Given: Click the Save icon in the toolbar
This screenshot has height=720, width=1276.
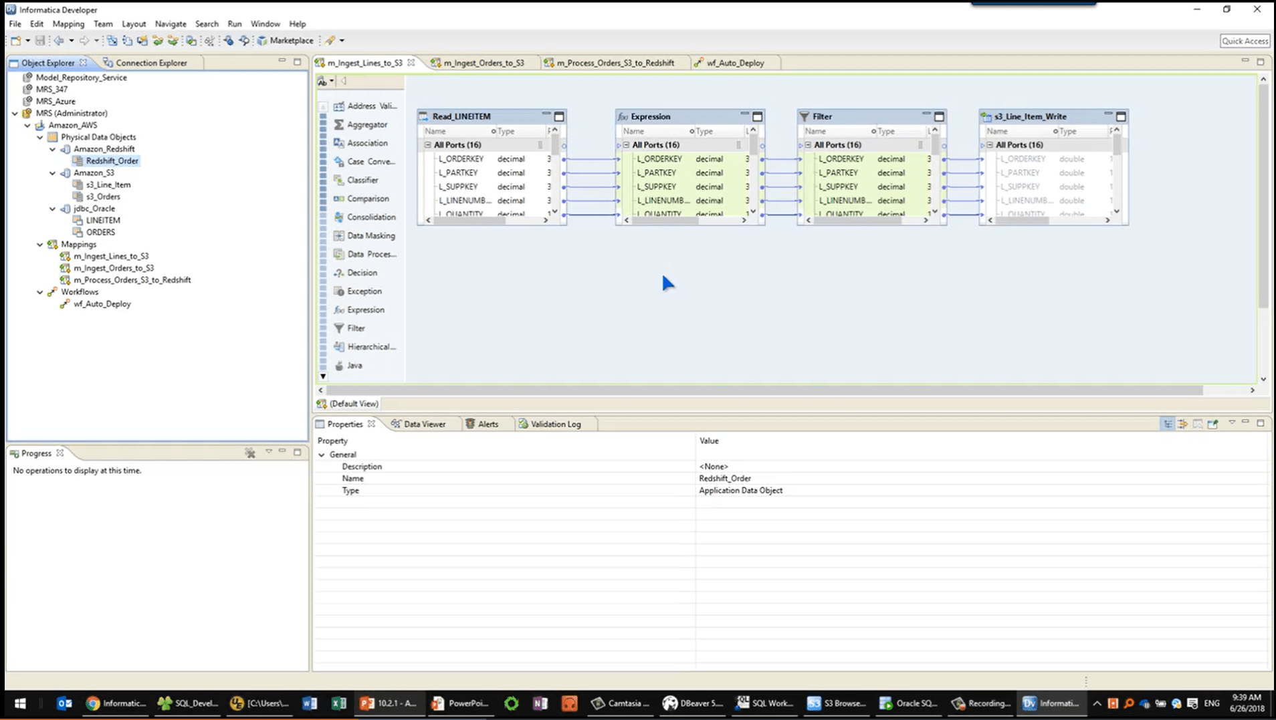Looking at the screenshot, I should point(39,40).
